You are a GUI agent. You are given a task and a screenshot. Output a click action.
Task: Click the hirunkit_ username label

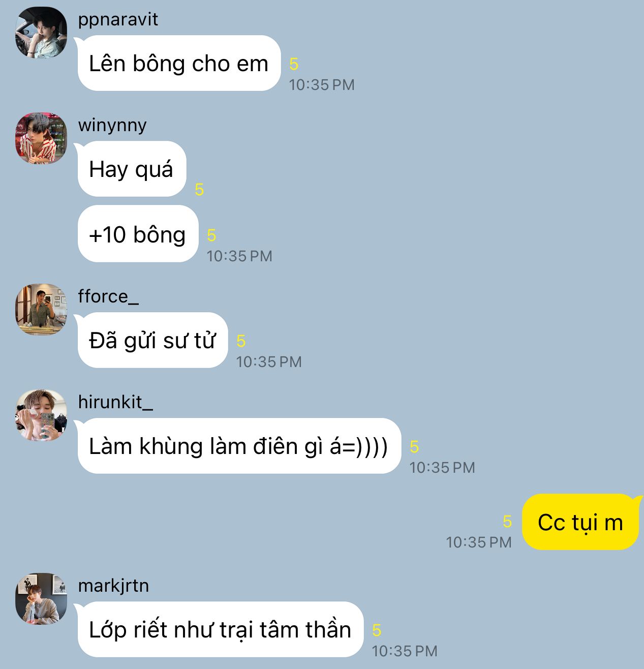[115, 402]
